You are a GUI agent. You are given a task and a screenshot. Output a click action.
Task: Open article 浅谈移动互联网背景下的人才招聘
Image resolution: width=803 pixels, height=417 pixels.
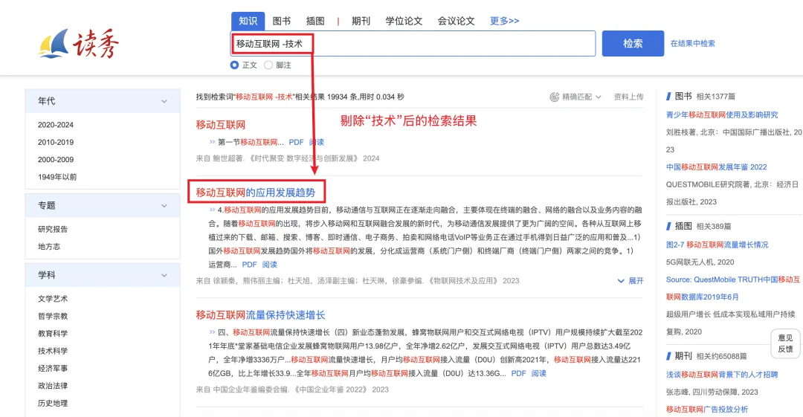721,375
